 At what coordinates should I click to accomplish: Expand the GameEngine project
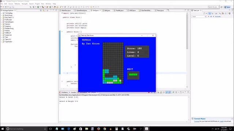1,22
